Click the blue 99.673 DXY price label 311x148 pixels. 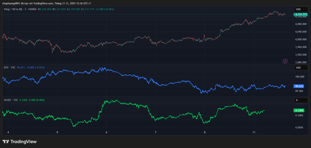(x=299, y=86)
